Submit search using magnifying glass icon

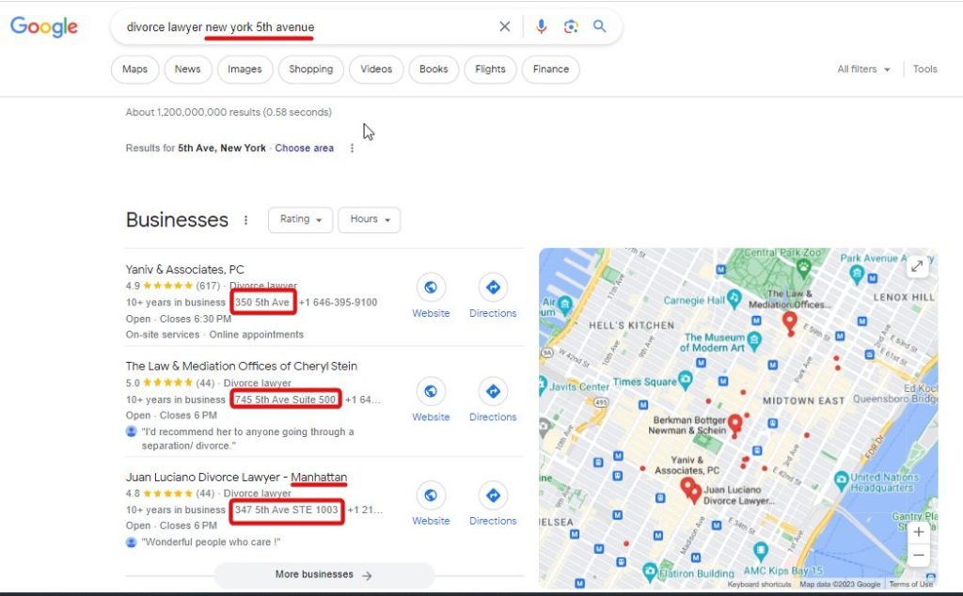[599, 26]
